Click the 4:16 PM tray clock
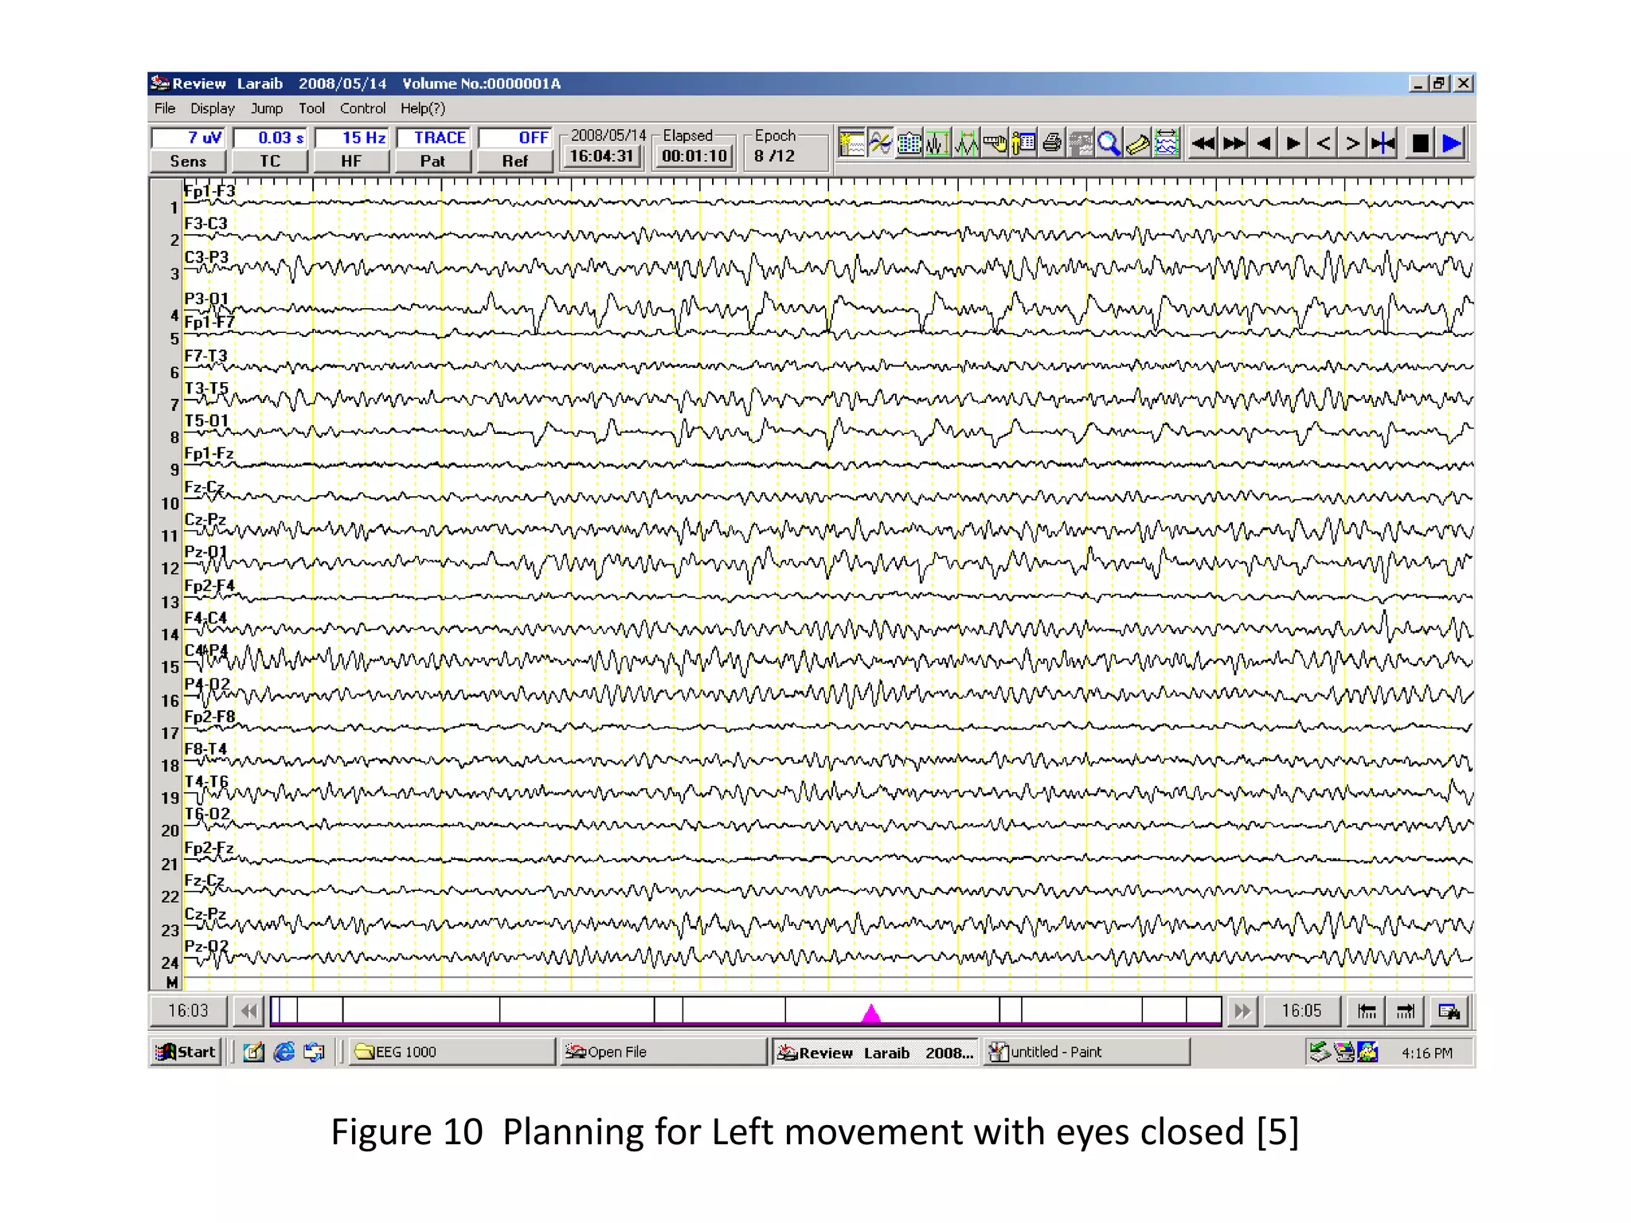This screenshot has height=1223, width=1631. [1427, 1053]
